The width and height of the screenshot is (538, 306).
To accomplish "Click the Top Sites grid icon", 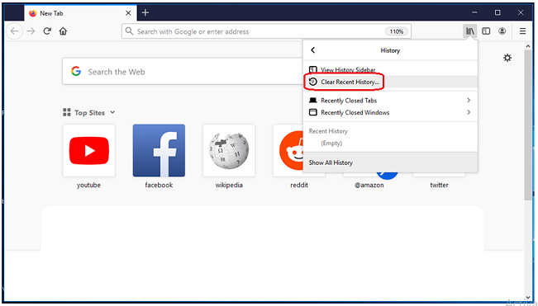I will pyautogui.click(x=67, y=112).
